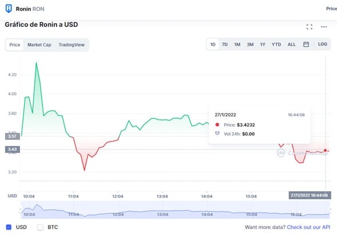Open the Check out our API link
Image resolution: width=337 pixels, height=238 pixels.
[x=308, y=227]
